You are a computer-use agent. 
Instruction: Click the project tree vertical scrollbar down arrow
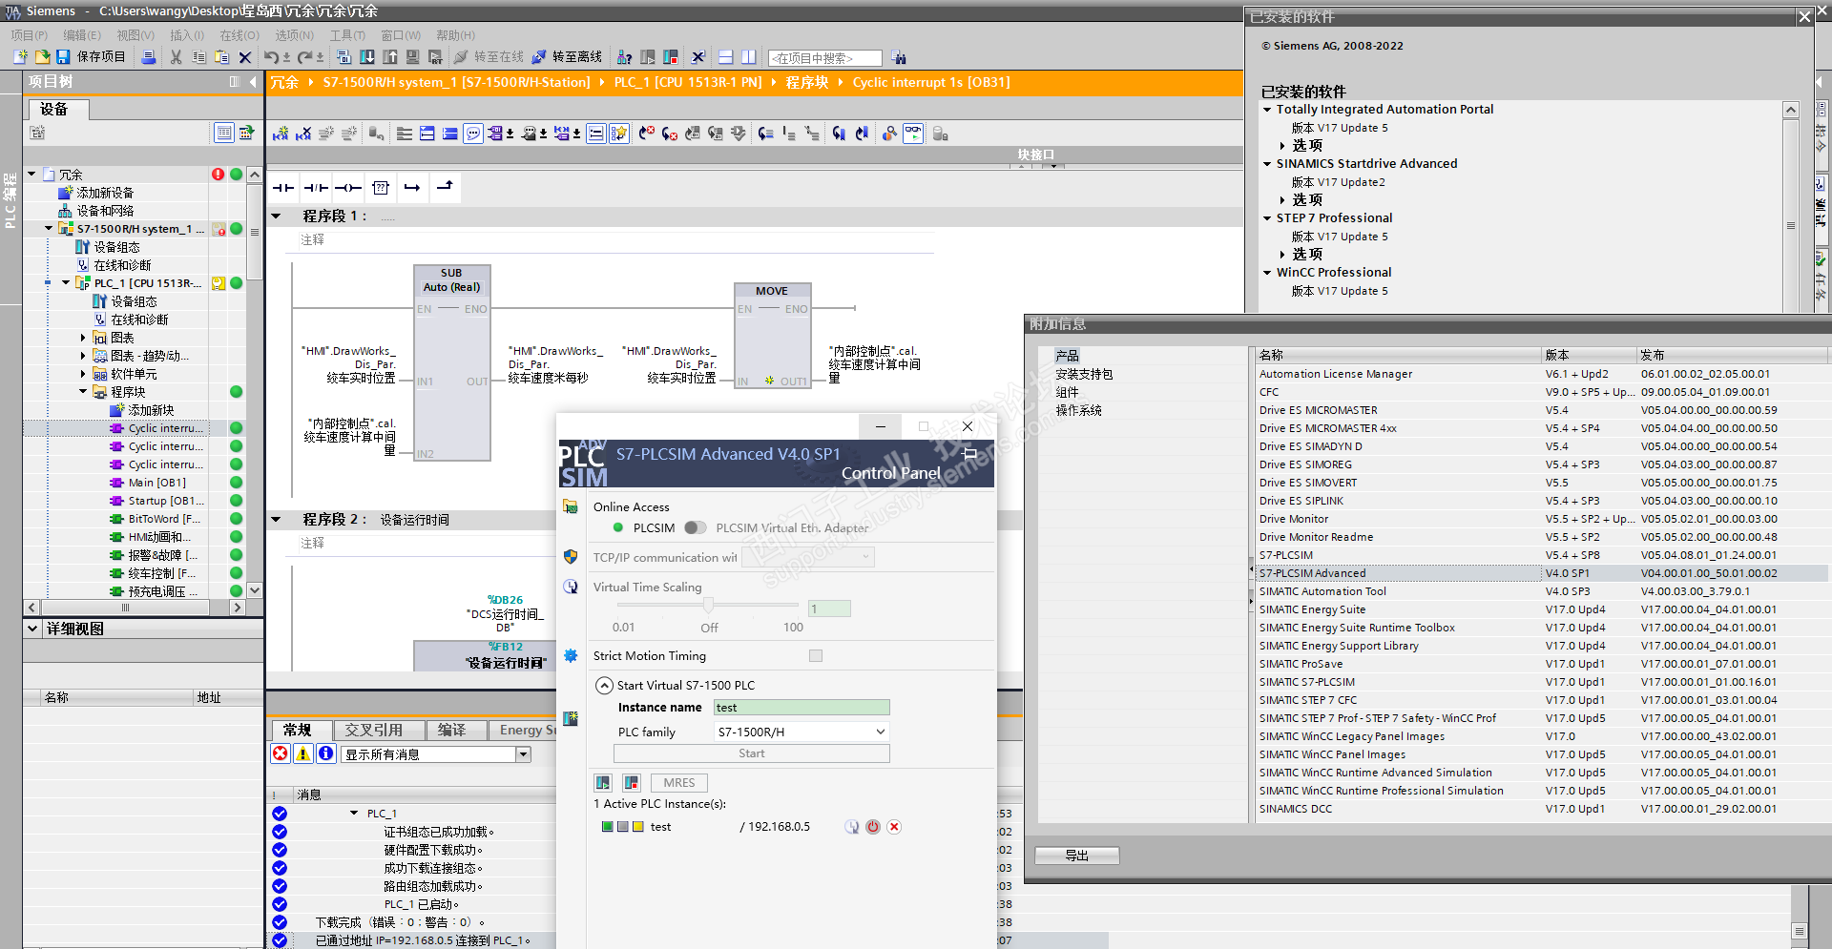[x=255, y=590]
